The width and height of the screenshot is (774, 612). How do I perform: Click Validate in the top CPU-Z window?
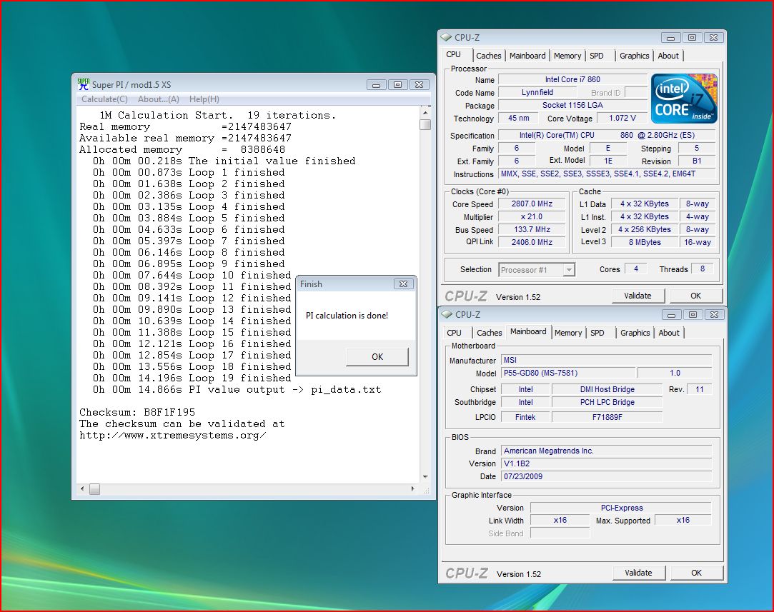pyautogui.click(x=637, y=296)
